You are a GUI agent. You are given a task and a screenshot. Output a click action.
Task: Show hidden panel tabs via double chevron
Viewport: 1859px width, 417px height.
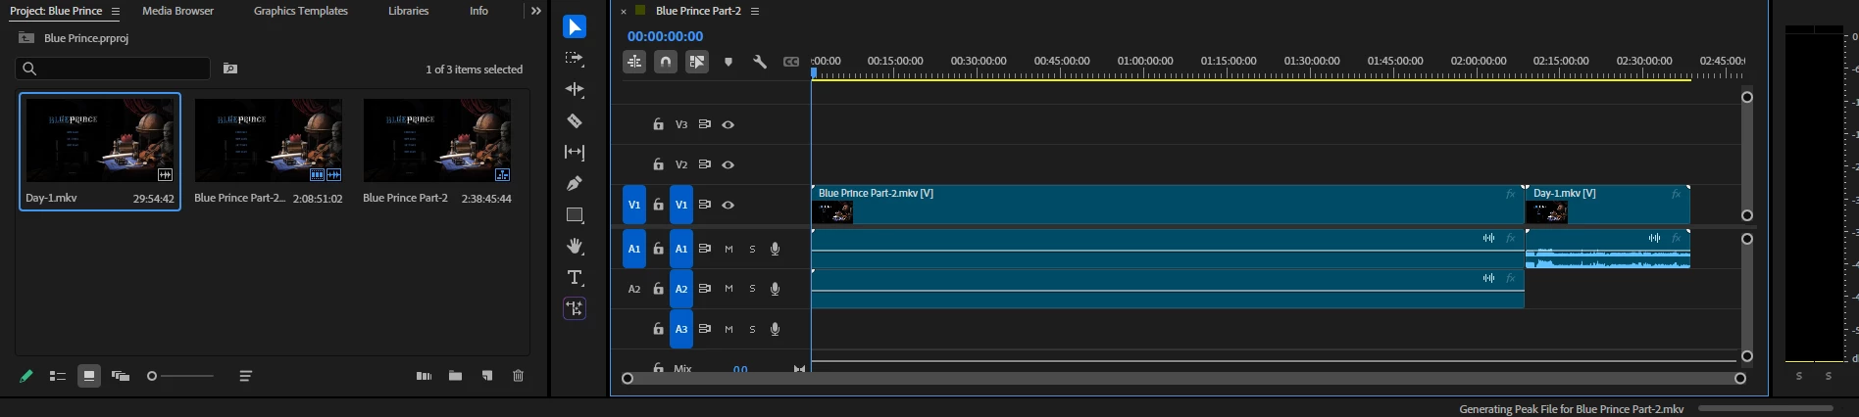click(535, 11)
